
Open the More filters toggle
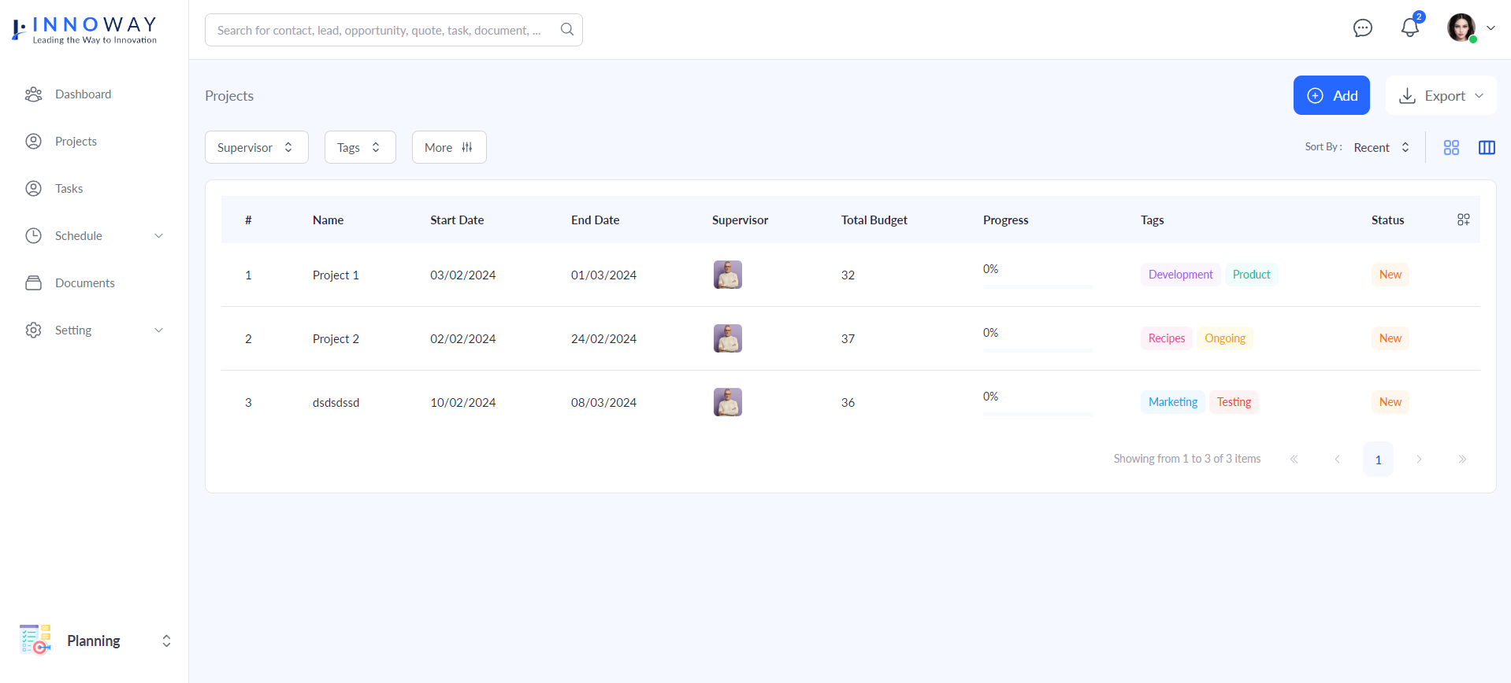[449, 147]
